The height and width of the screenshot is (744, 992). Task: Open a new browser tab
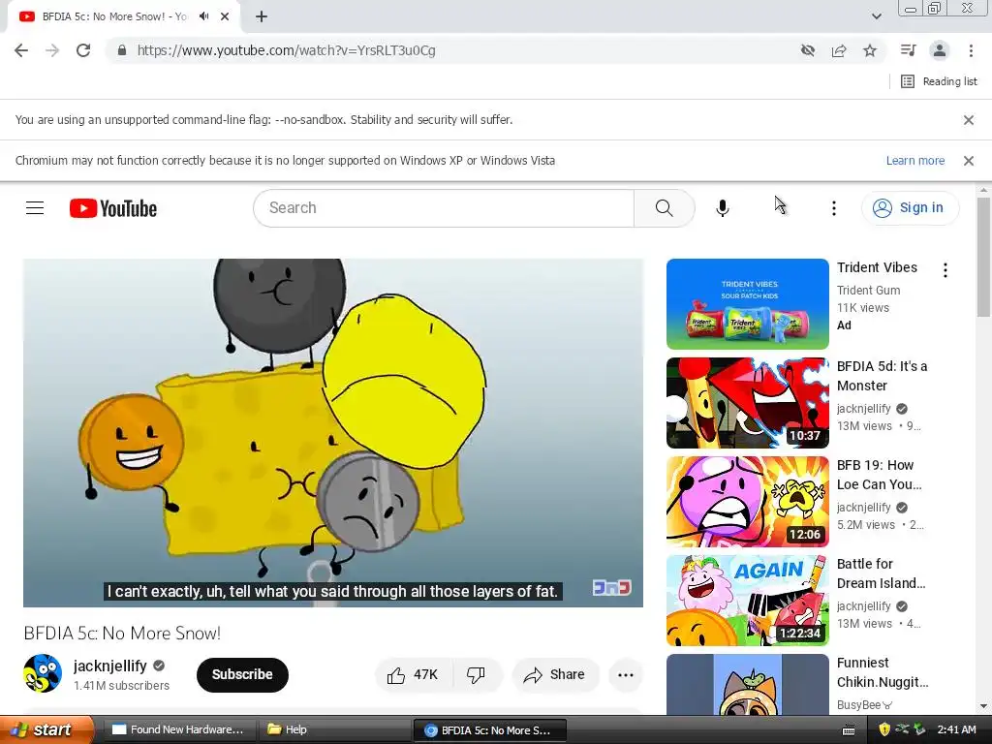click(x=262, y=16)
